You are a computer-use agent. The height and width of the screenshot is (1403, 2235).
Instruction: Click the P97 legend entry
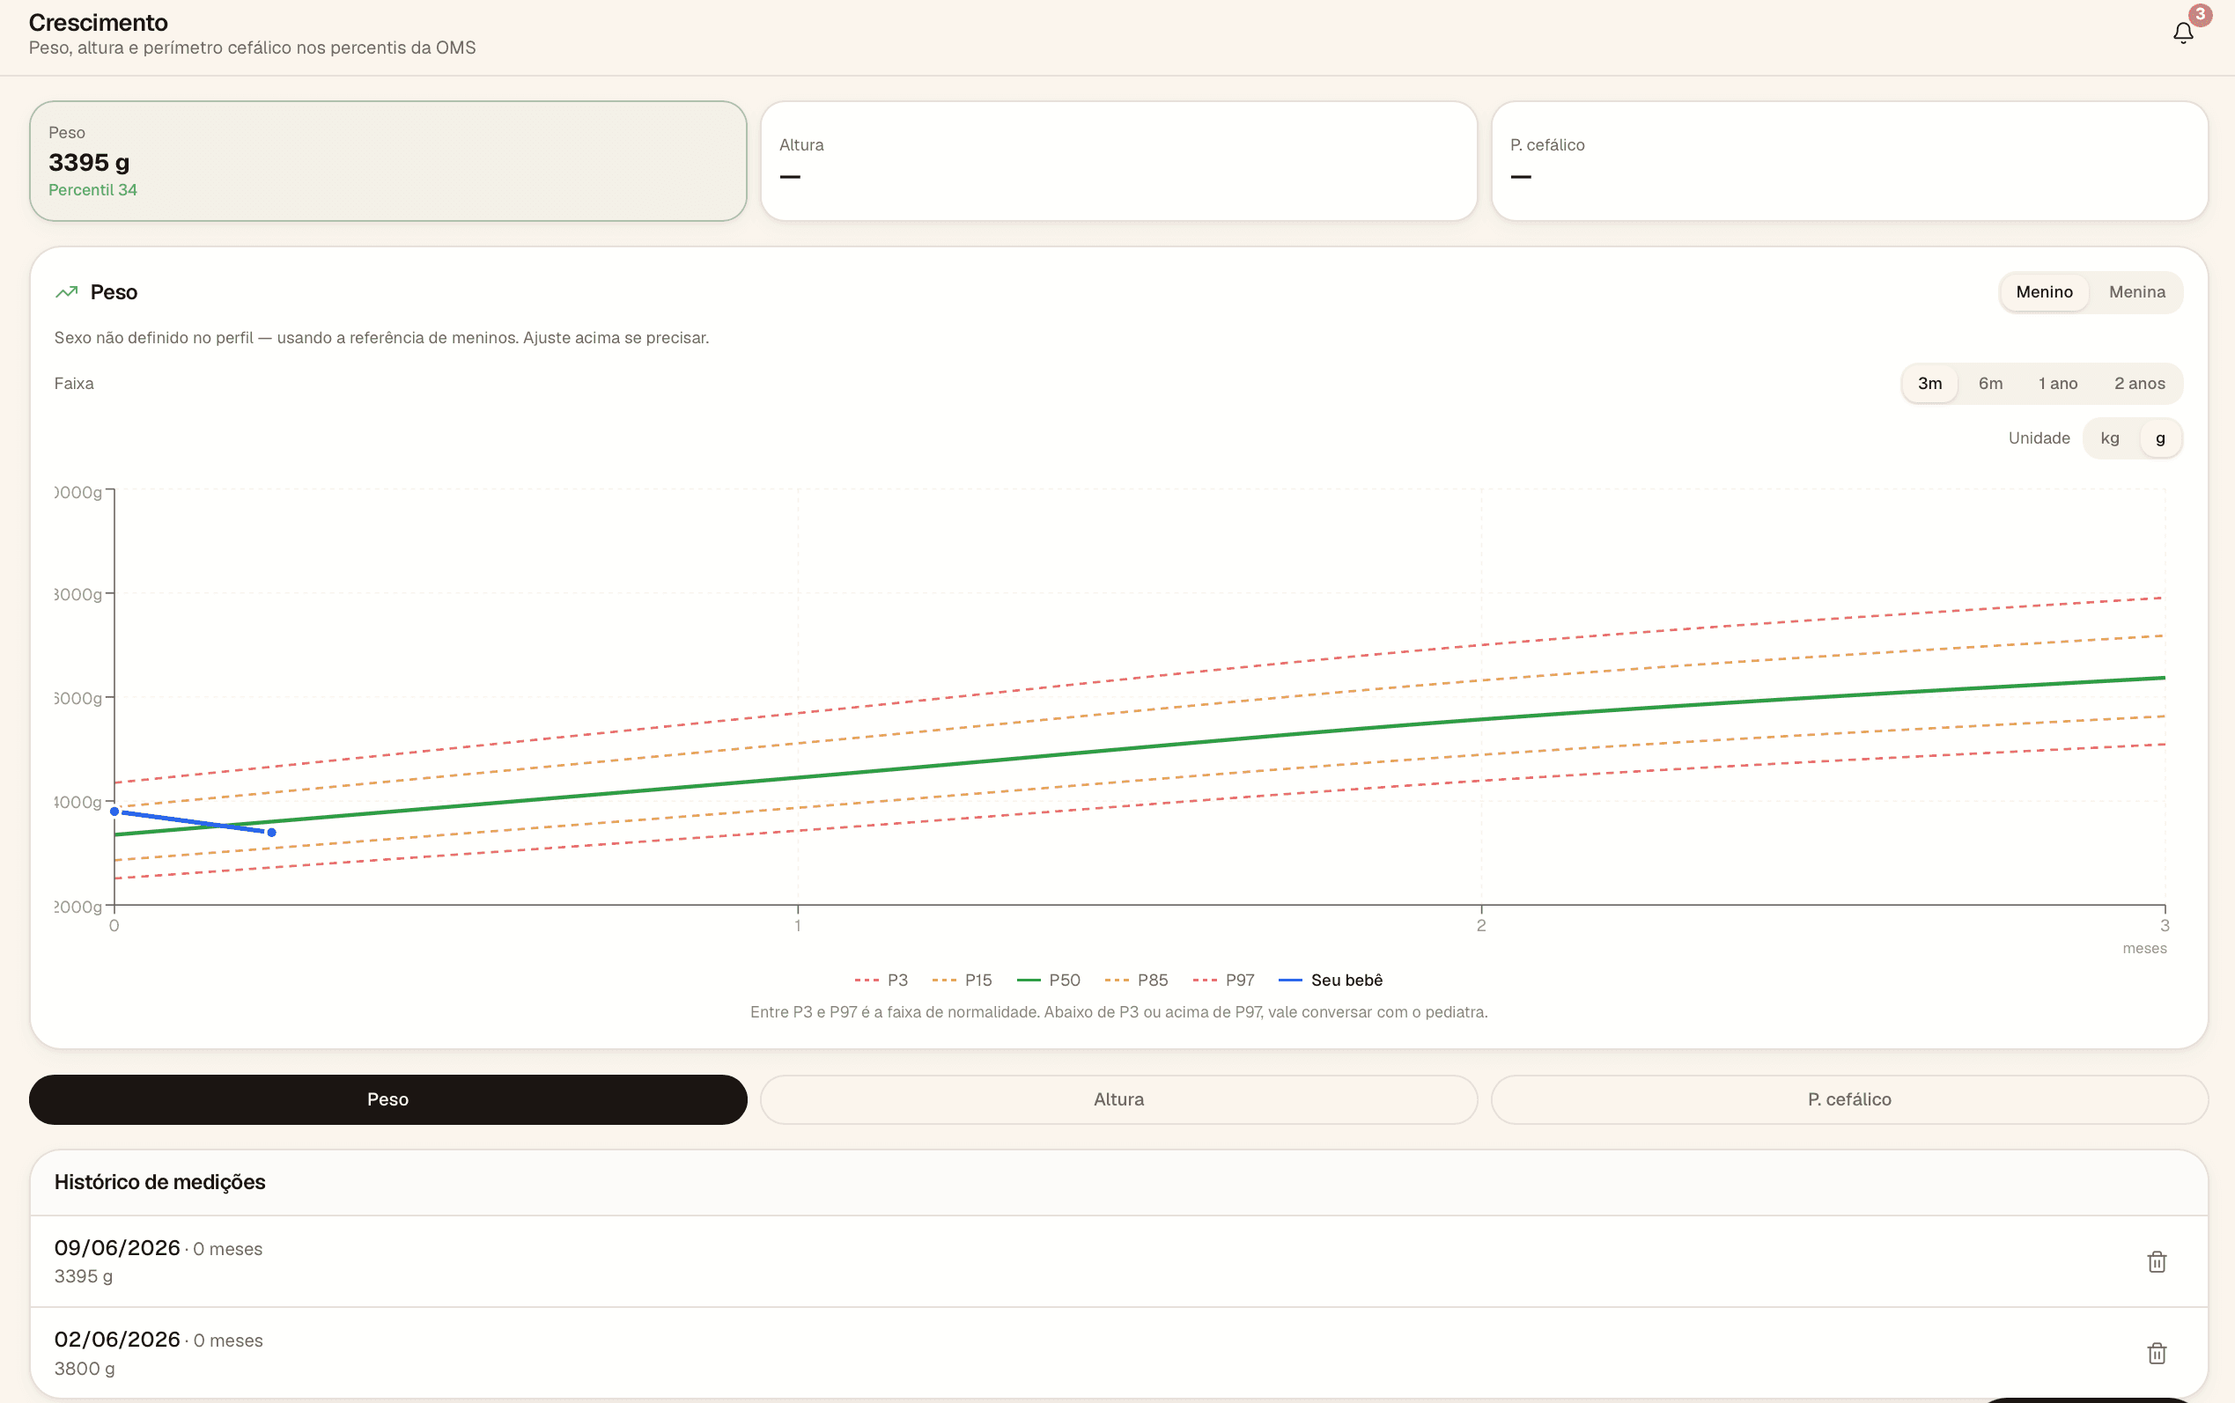pos(1223,980)
